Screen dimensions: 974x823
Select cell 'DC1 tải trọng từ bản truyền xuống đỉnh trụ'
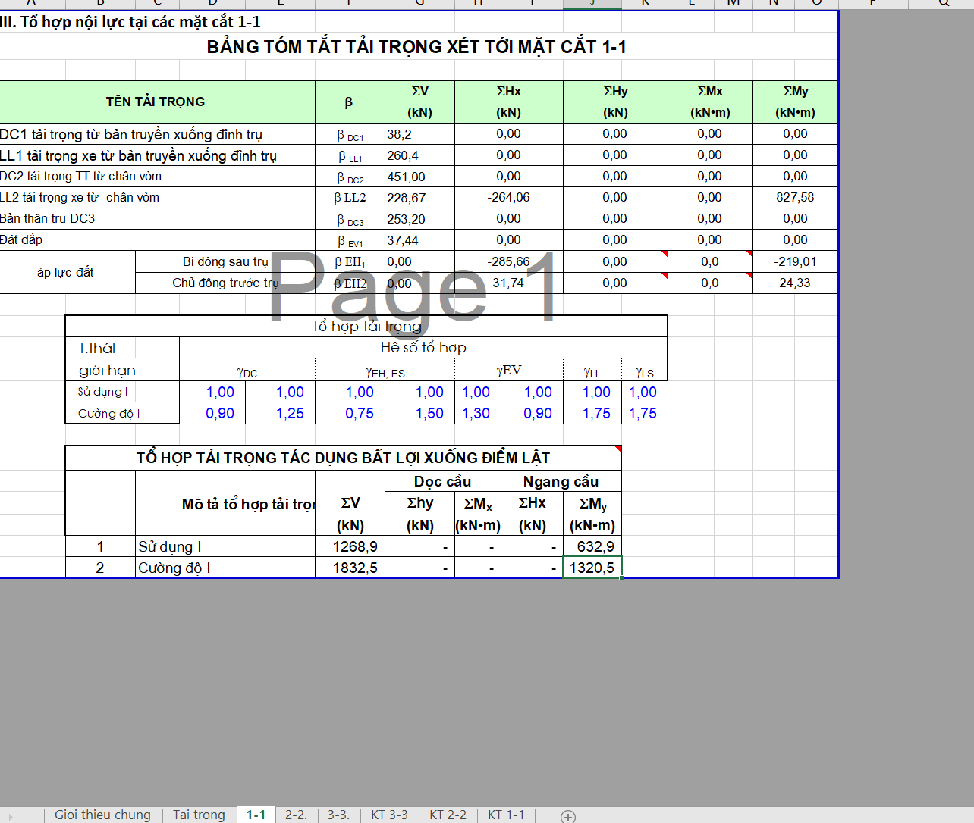(x=157, y=134)
